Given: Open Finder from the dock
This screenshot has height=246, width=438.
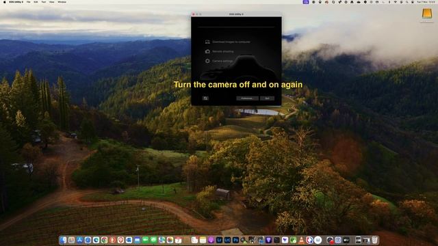Looking at the screenshot, I should (63, 240).
